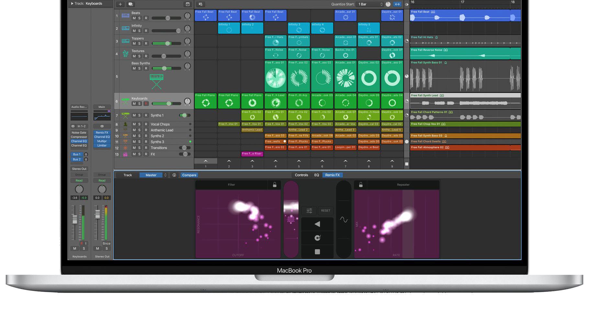The width and height of the screenshot is (589, 312).
Task: Trigger scene 7 up arrow
Action: 345,161
